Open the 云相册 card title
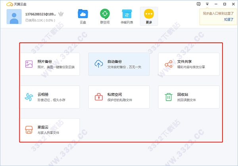 (x=43, y=94)
